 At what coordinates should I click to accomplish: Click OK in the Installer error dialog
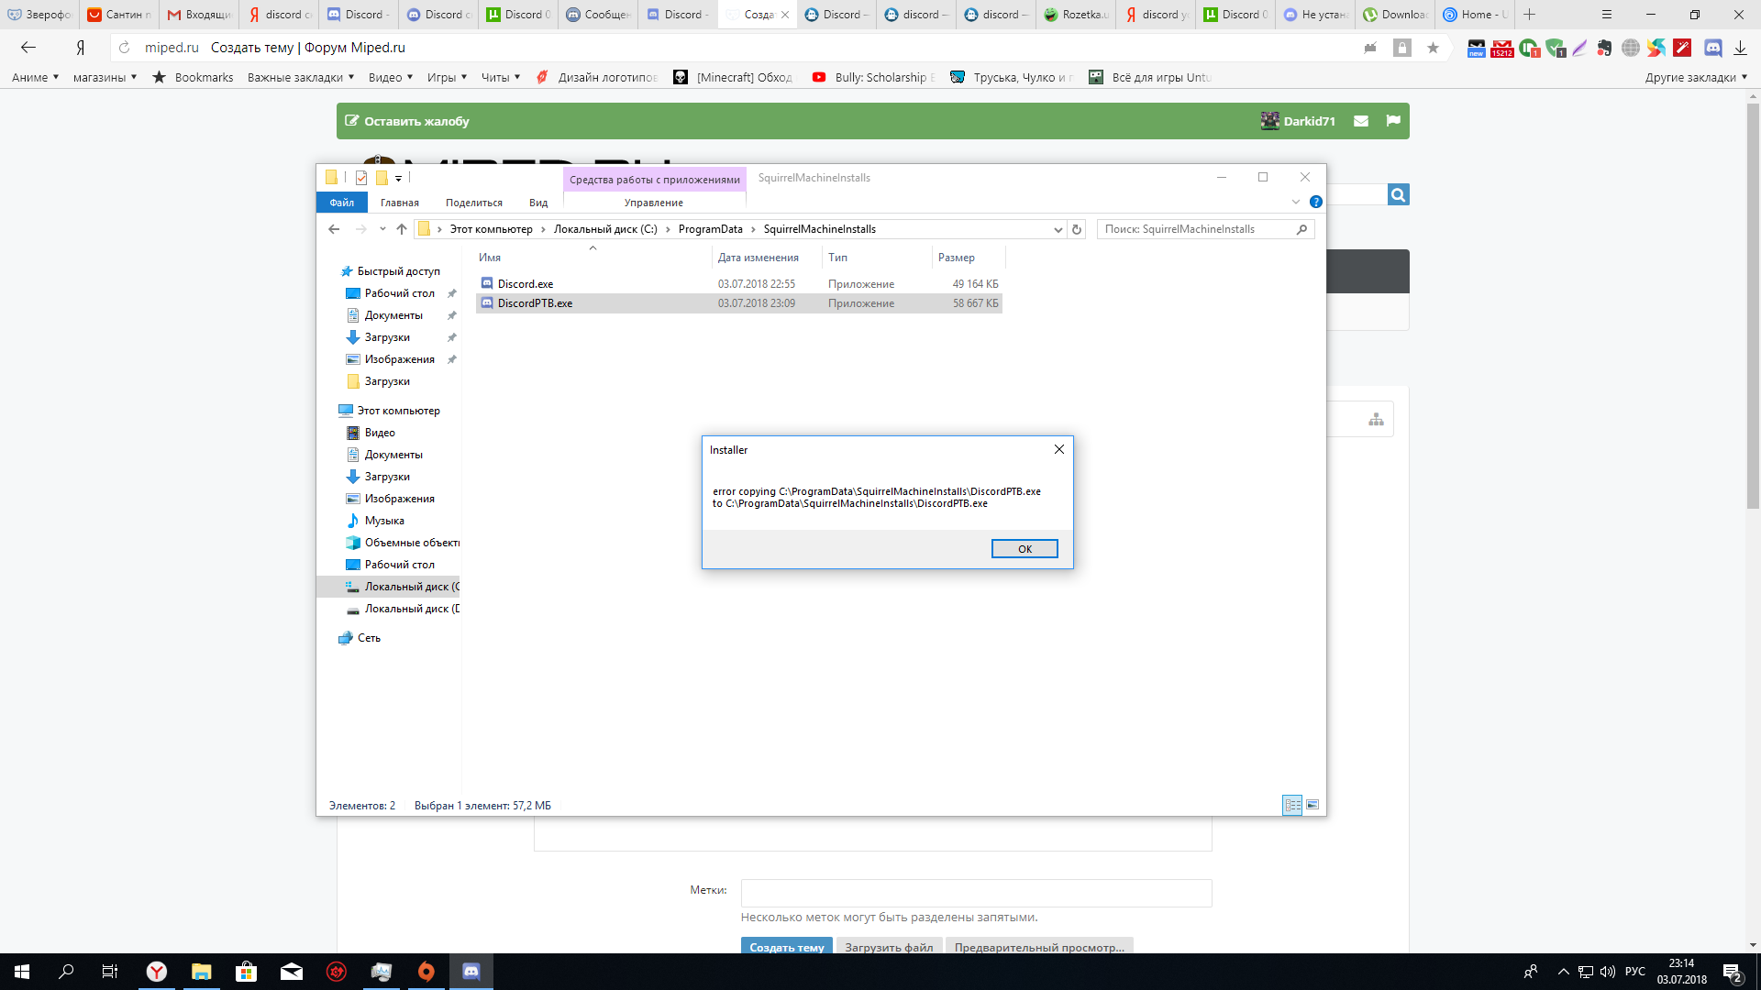tap(1024, 548)
